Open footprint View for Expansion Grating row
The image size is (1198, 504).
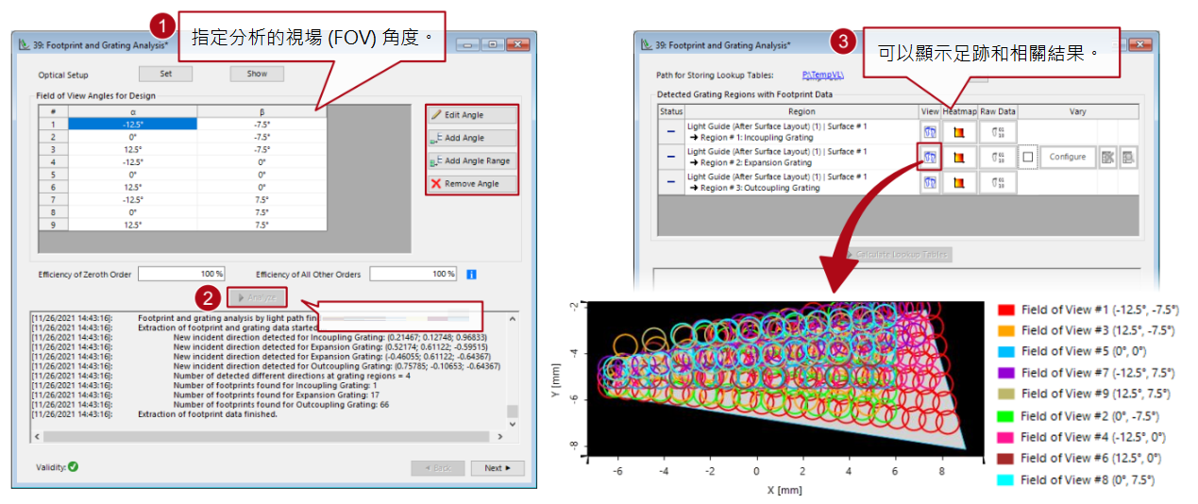930,157
